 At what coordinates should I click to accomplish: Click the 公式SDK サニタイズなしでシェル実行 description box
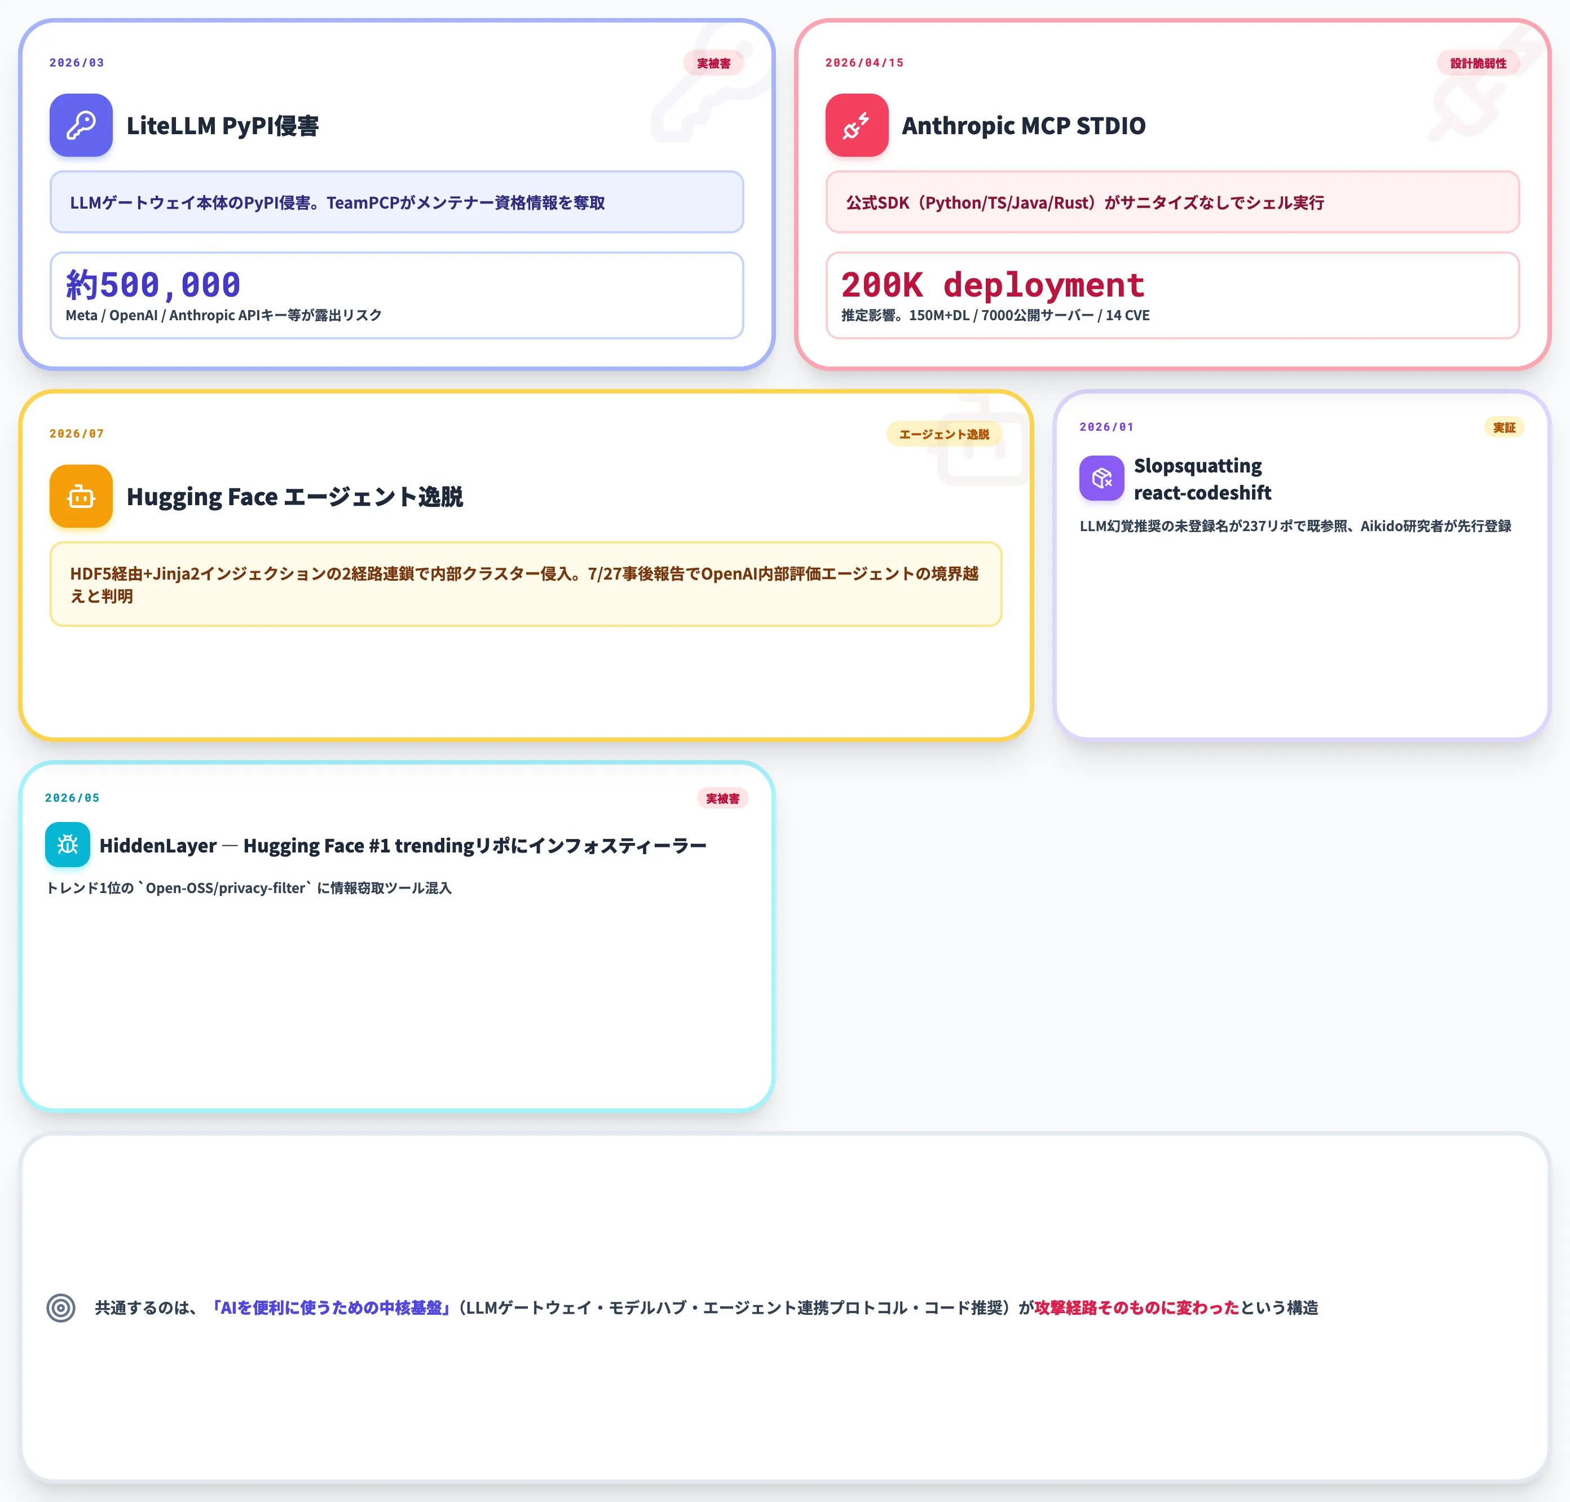point(1172,202)
